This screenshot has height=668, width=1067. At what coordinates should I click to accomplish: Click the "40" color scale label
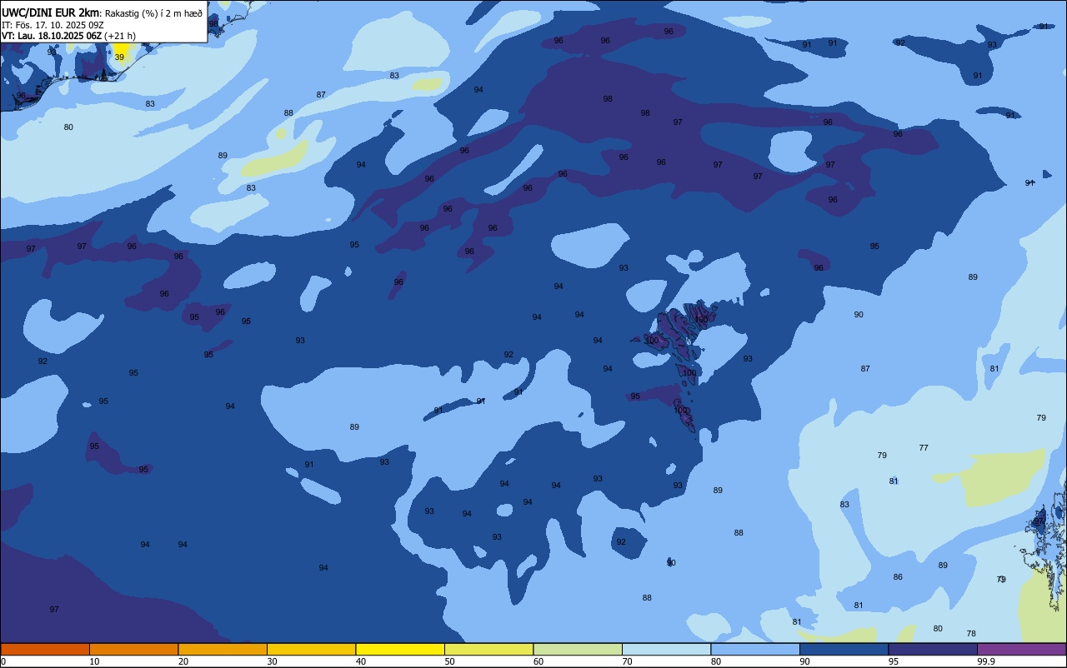pos(361,661)
